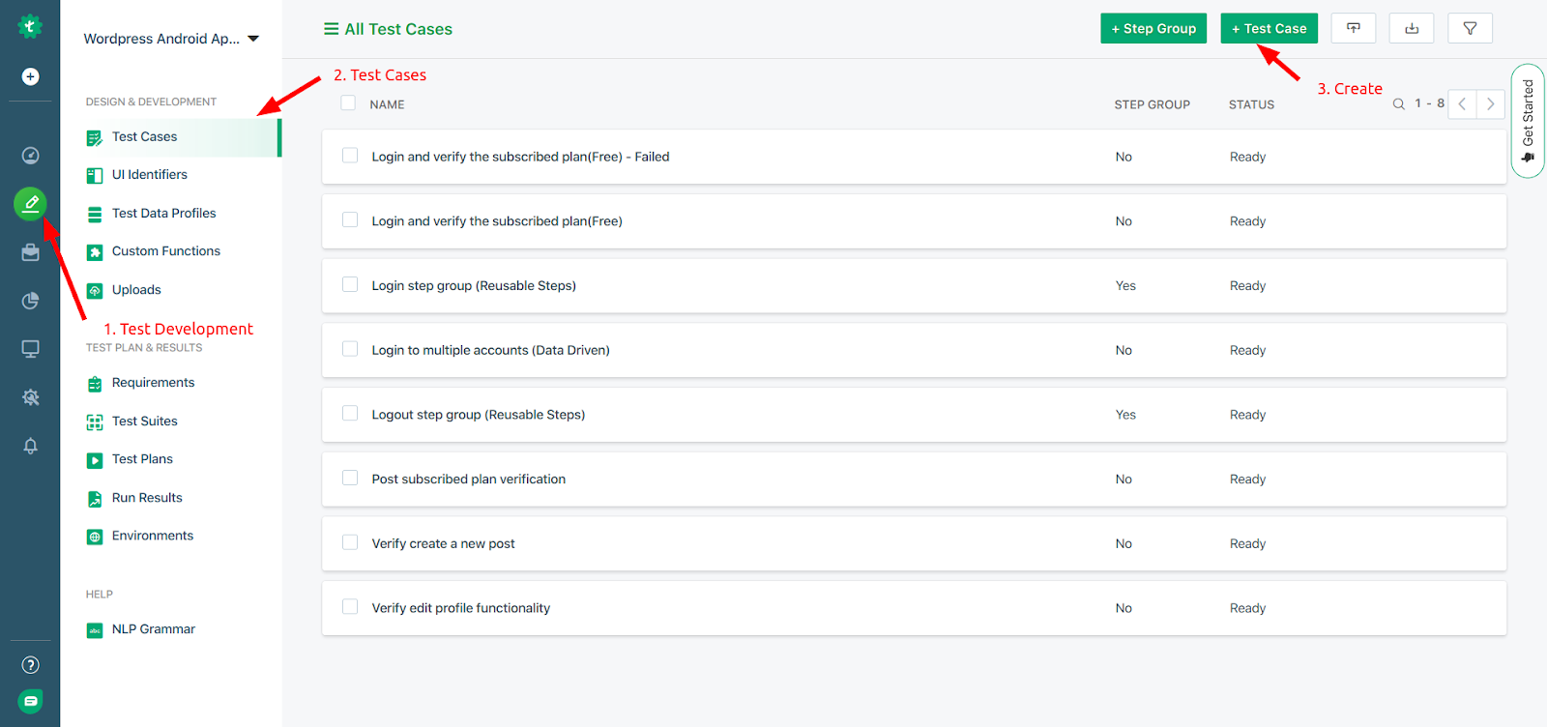Toggle the select-all checkbox beside NAME
This screenshot has width=1547, height=727.
point(348,103)
